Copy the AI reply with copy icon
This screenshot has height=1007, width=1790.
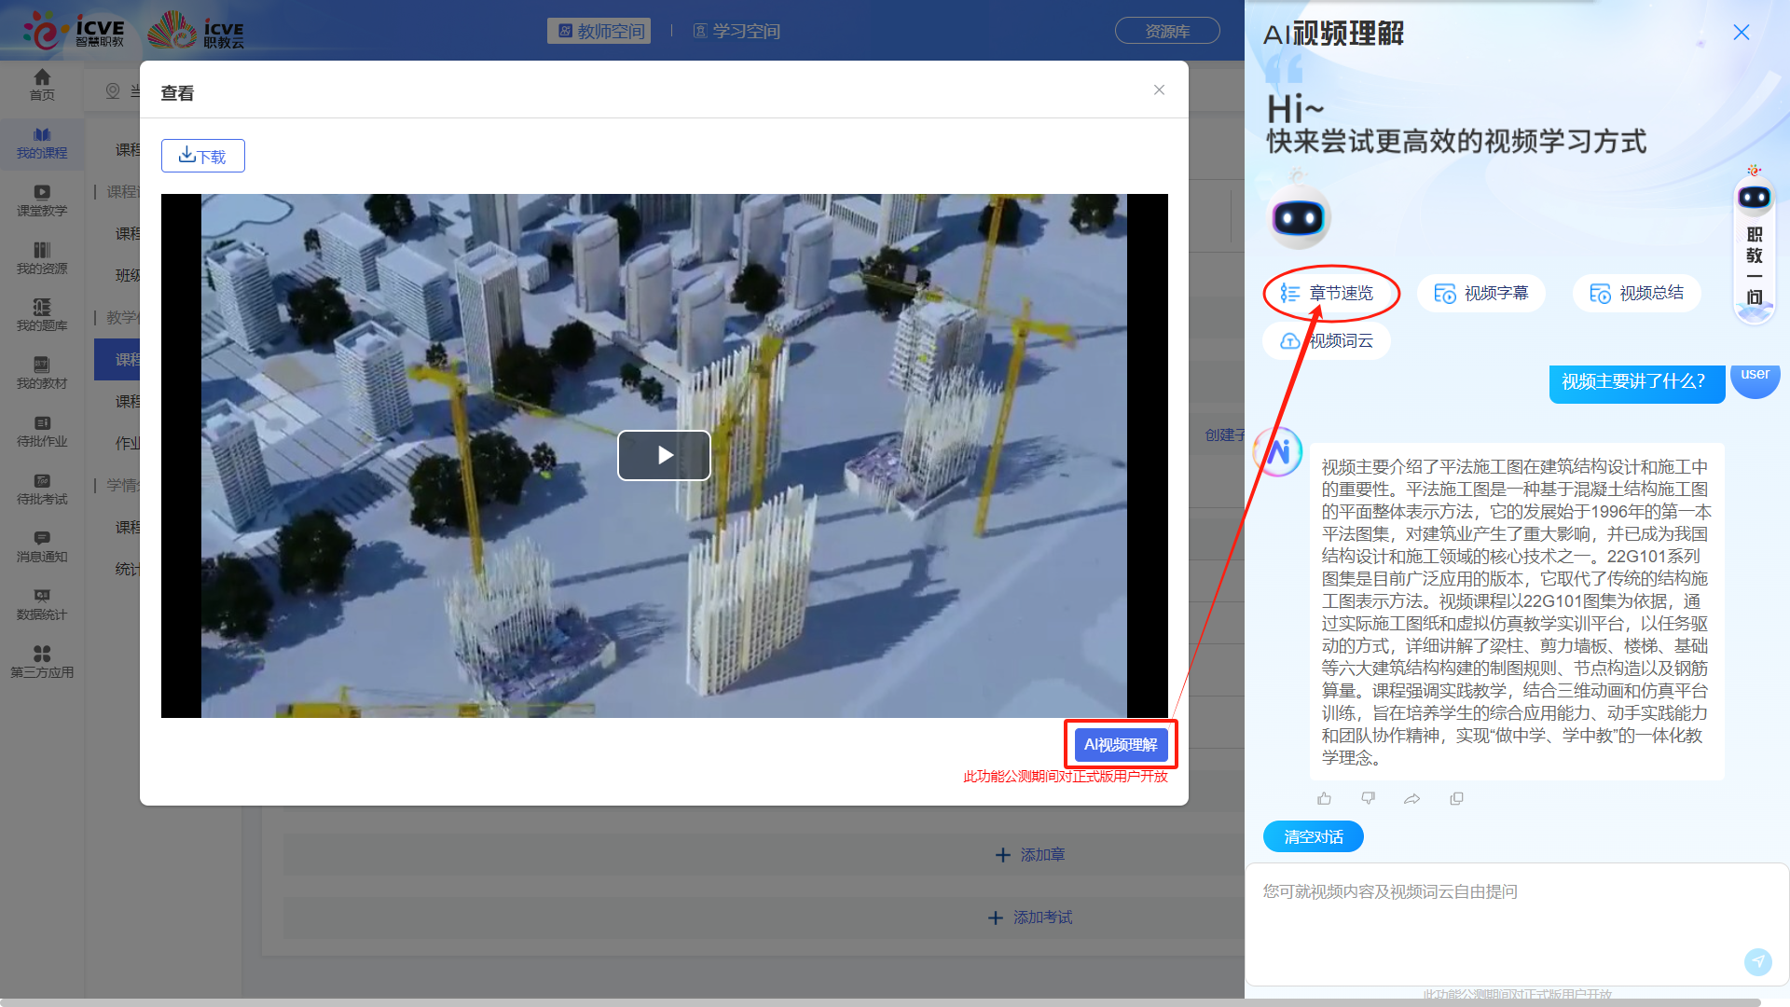pyautogui.click(x=1456, y=798)
